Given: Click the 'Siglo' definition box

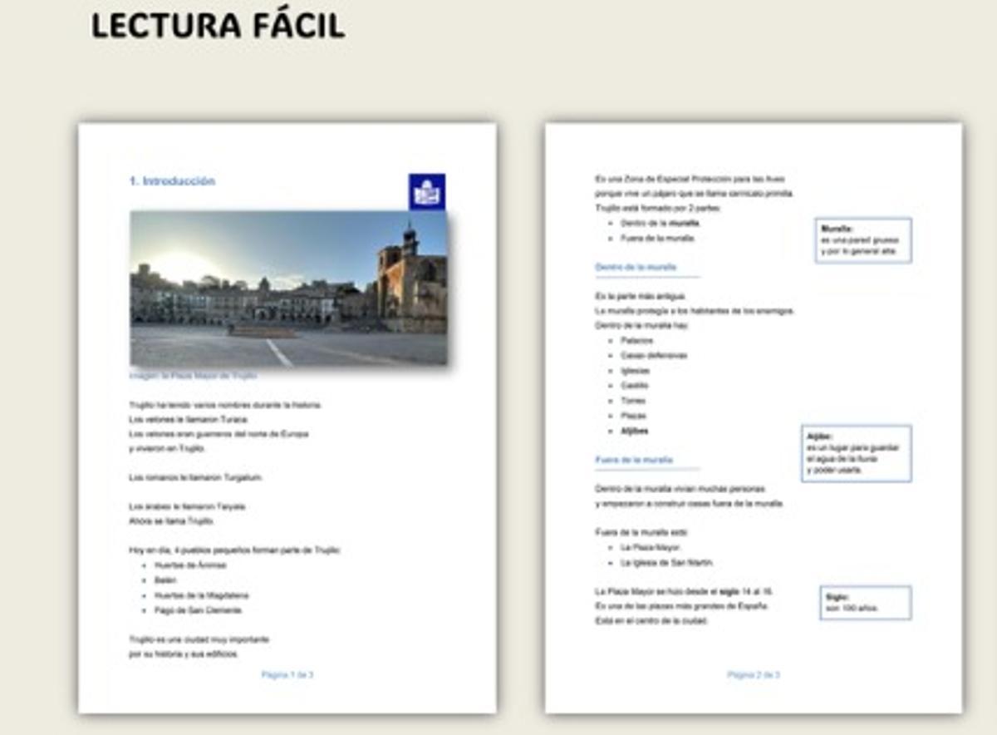Looking at the screenshot, I should [x=866, y=603].
